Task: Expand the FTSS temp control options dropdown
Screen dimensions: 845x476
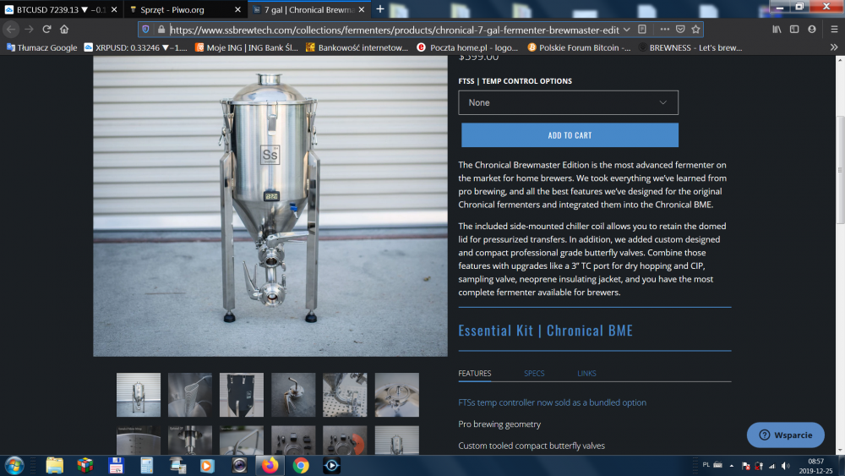Action: pos(568,102)
